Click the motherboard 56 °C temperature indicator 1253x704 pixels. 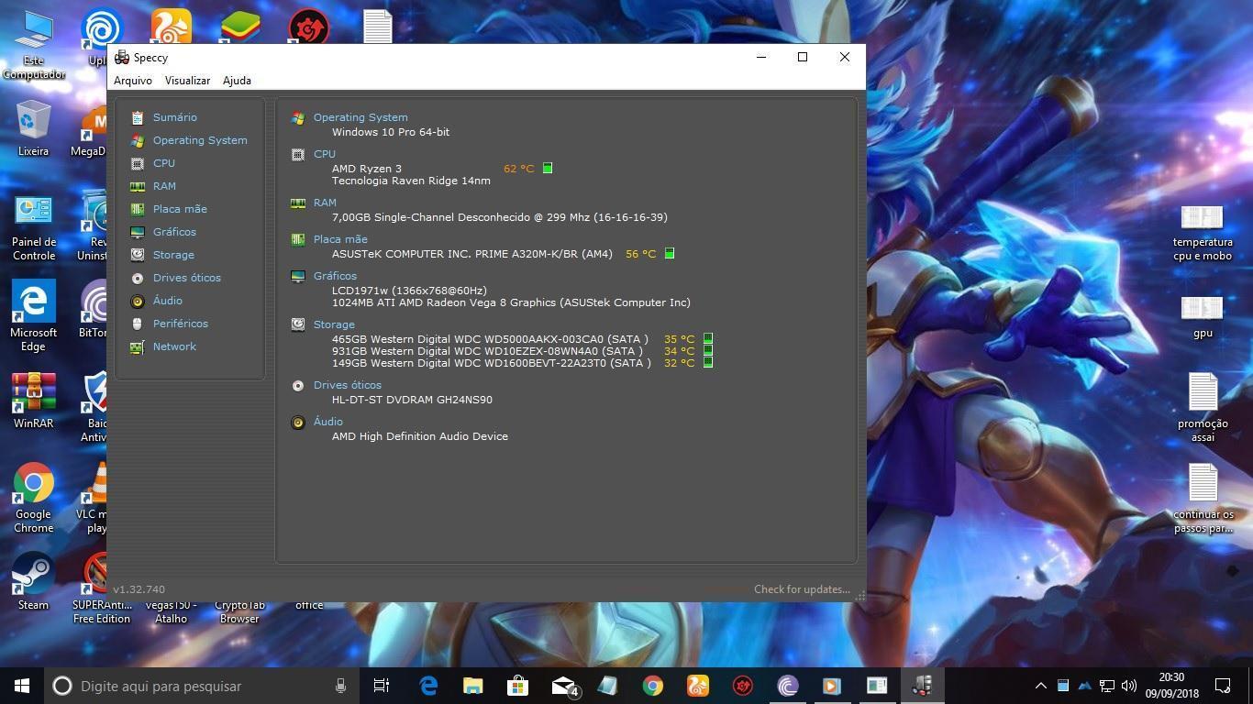670,254
